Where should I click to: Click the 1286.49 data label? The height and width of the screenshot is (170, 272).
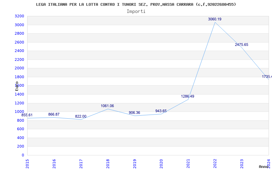pyautogui.click(x=188, y=97)
